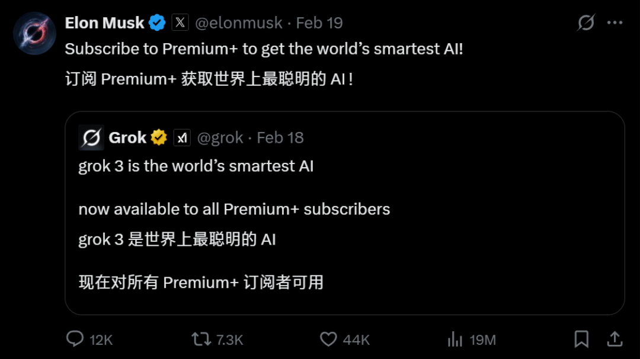
Task: Like the post via the heart icon
Action: pos(328,339)
